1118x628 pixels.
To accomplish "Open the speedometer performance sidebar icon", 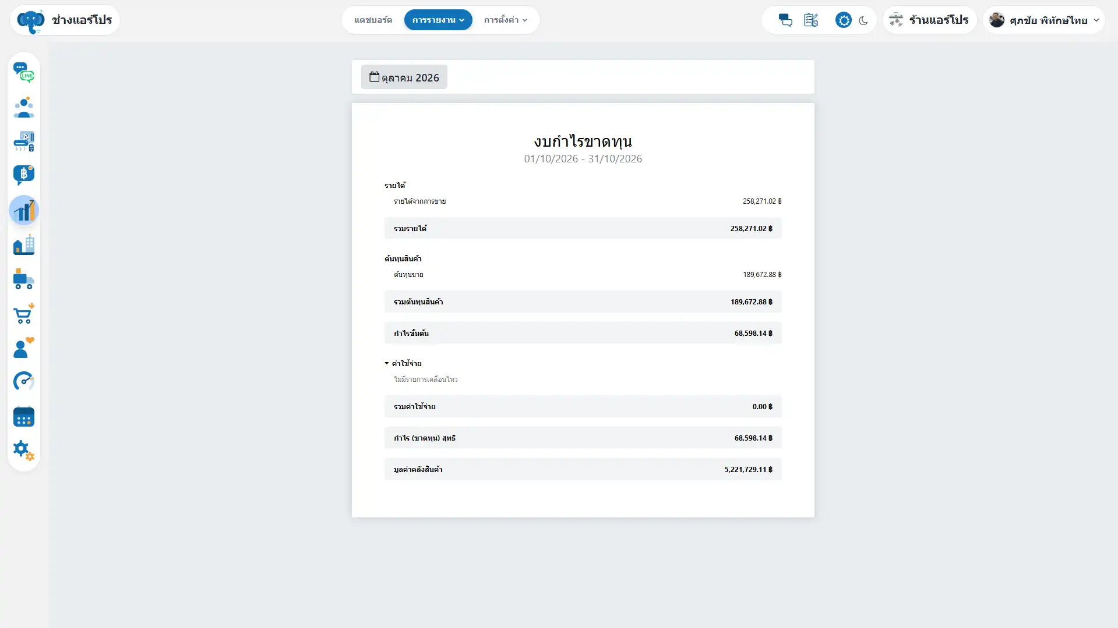I will pyautogui.click(x=24, y=381).
